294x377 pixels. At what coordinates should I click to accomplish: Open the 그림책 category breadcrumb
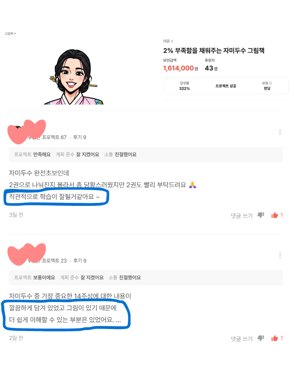tap(10, 34)
